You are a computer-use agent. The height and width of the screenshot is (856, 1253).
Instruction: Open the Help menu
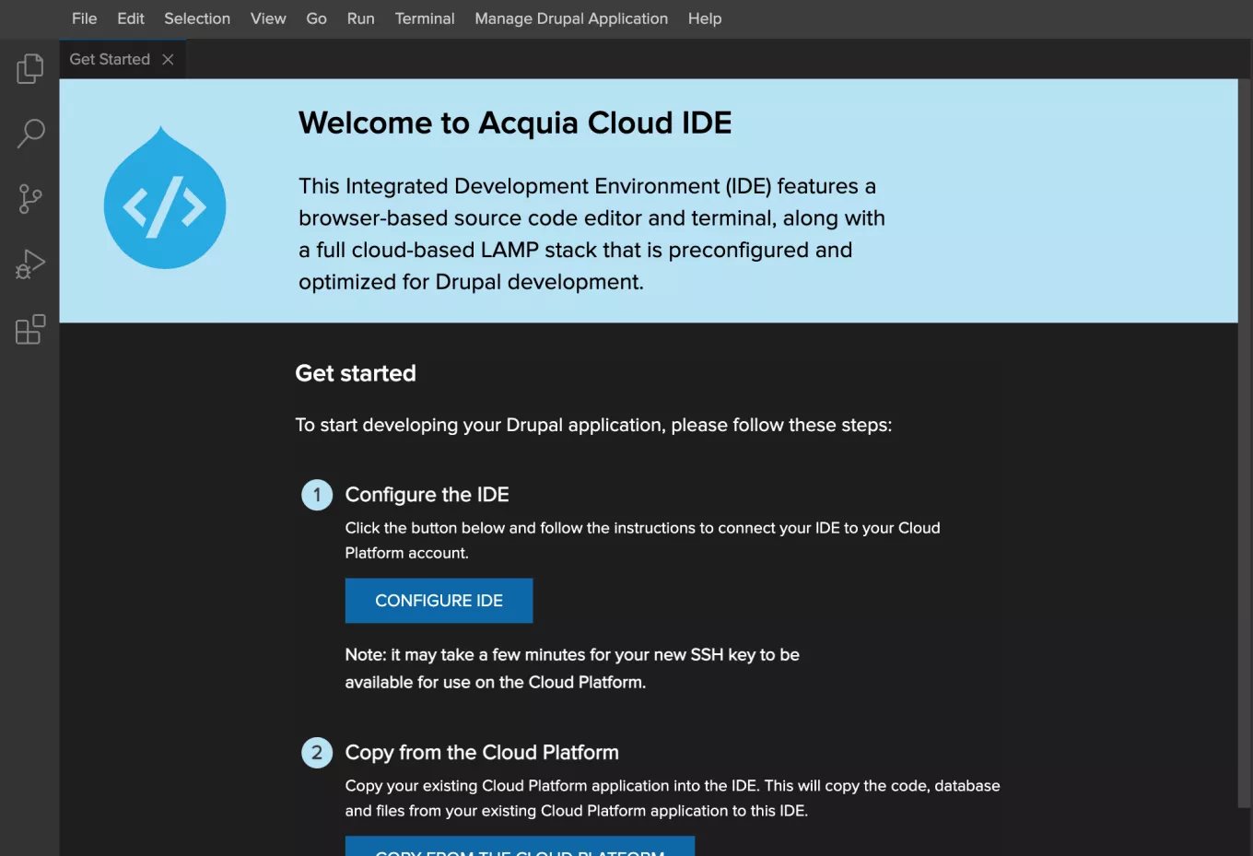pos(705,18)
